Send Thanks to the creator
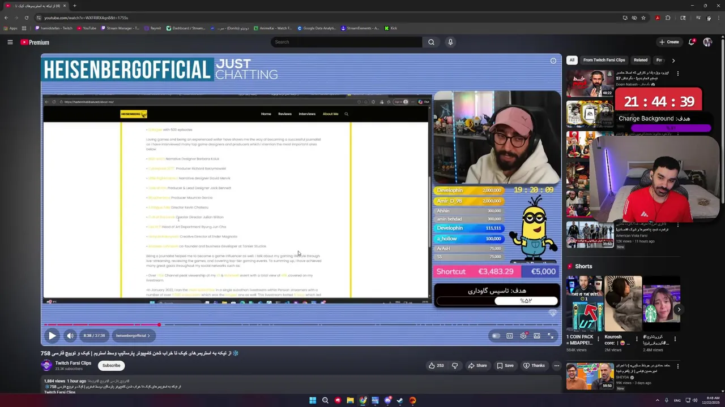This screenshot has width=725, height=407. (534, 366)
